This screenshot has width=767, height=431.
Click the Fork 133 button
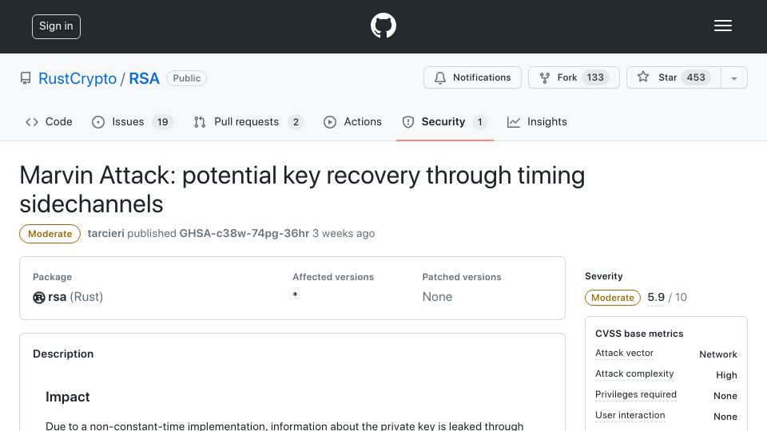574,77
